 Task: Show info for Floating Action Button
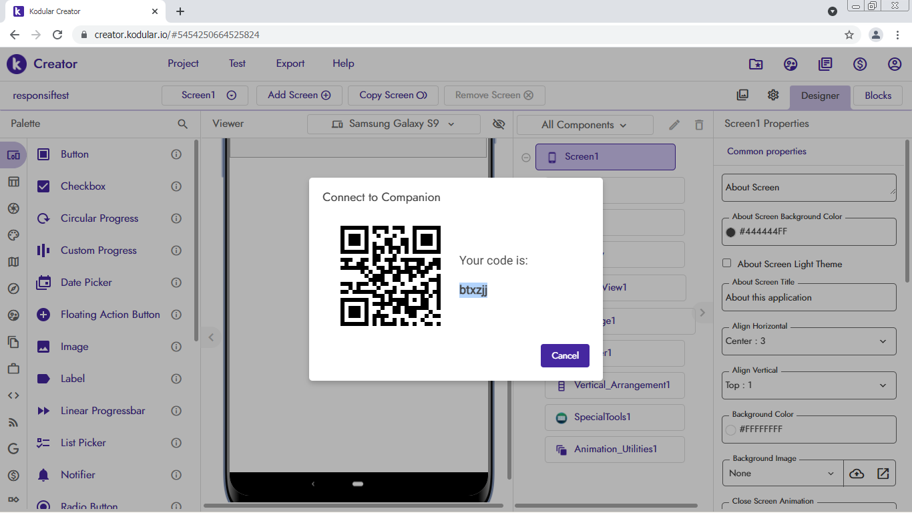176,315
